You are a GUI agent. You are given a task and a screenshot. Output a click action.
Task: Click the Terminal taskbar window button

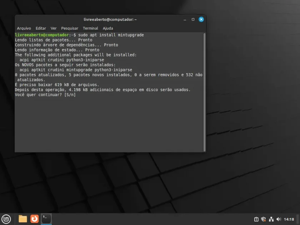pos(46,219)
